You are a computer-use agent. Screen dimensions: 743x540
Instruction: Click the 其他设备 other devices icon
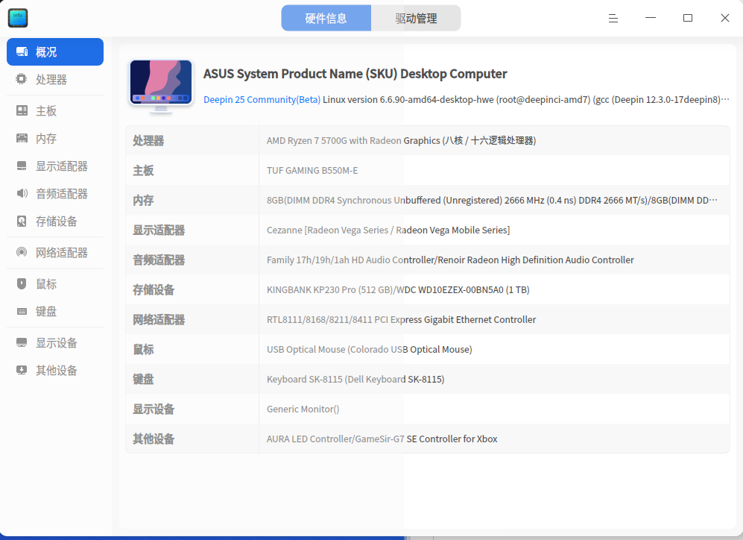[x=22, y=370]
